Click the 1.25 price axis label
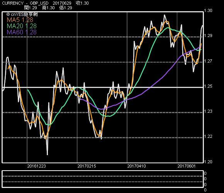224x193 pixels. [208, 86]
